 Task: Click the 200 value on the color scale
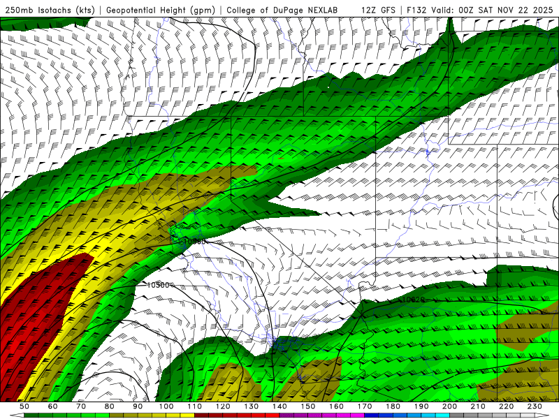point(449,406)
